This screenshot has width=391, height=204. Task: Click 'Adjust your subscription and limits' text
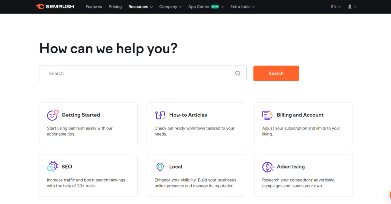click(301, 131)
